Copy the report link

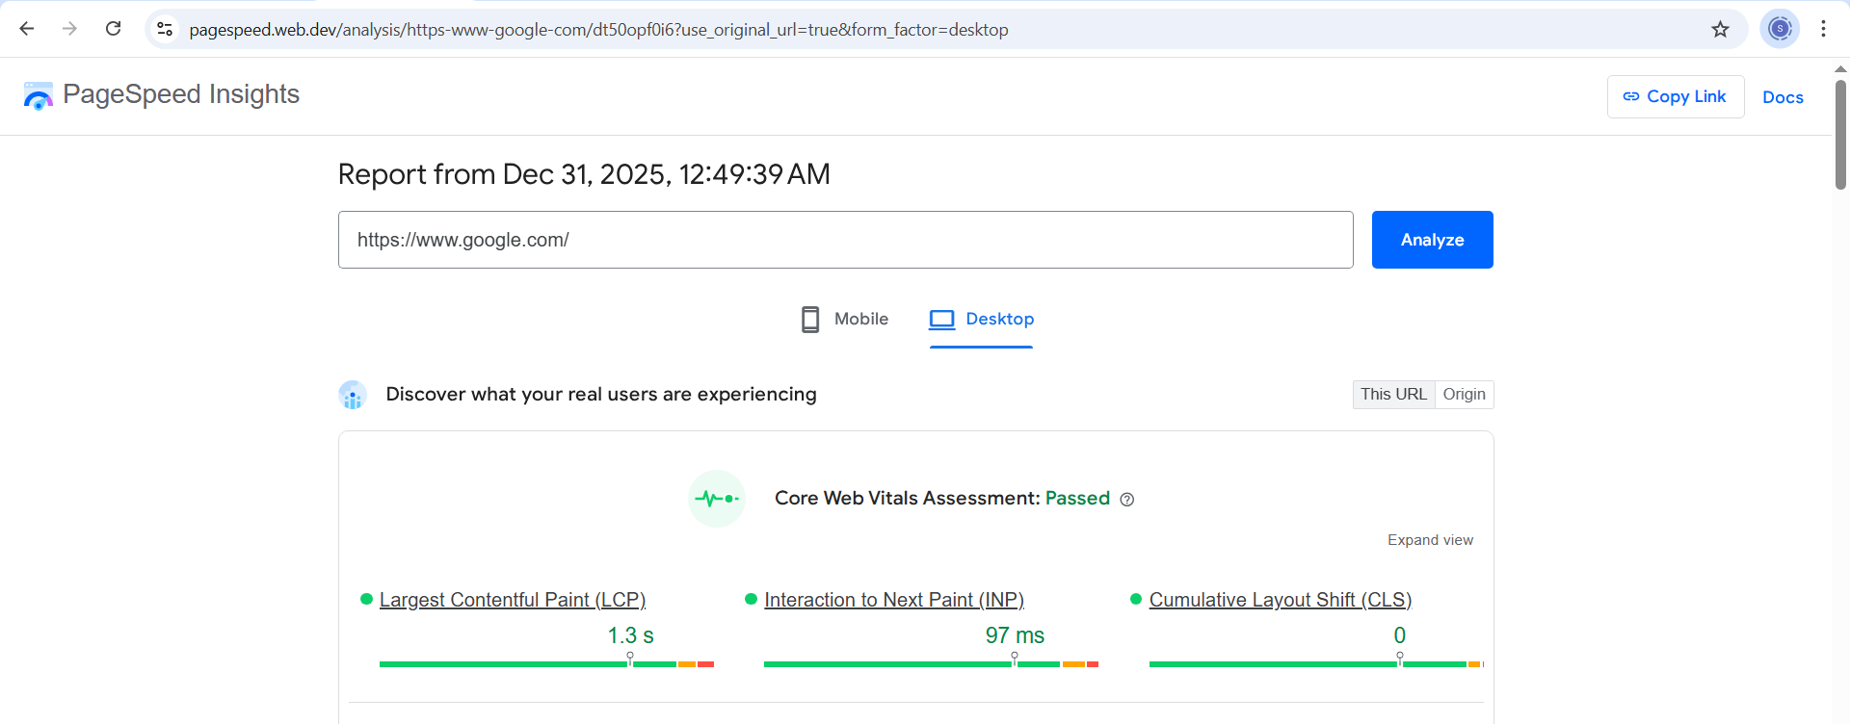click(1676, 96)
